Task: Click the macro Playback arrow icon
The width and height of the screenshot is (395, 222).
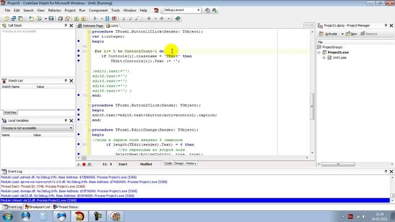Action: tap(78, 165)
